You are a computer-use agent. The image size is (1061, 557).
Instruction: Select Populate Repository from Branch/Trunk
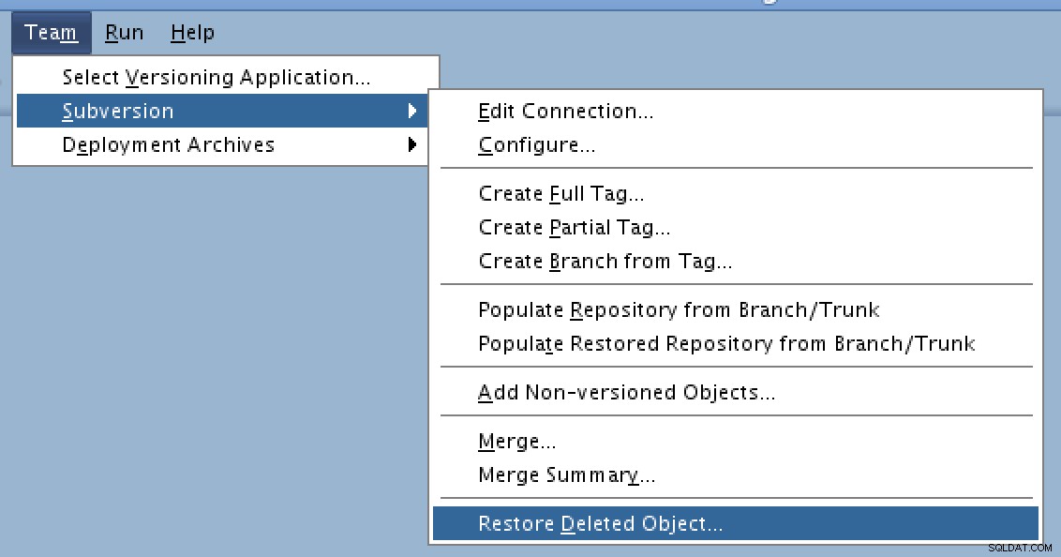point(736,310)
